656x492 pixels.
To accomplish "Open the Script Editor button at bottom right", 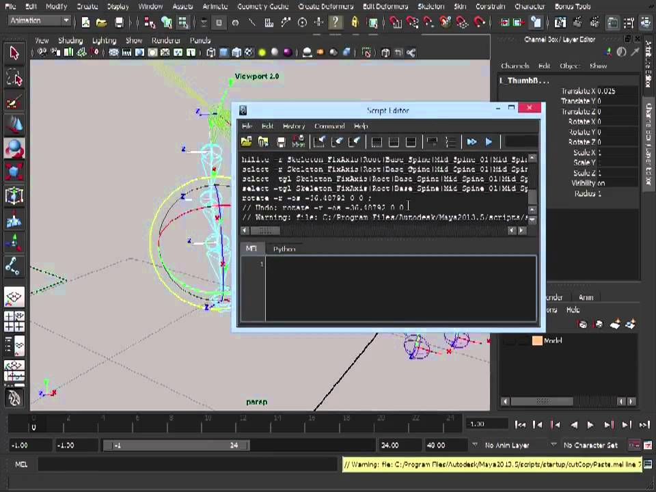I will pyautogui.click(x=648, y=464).
